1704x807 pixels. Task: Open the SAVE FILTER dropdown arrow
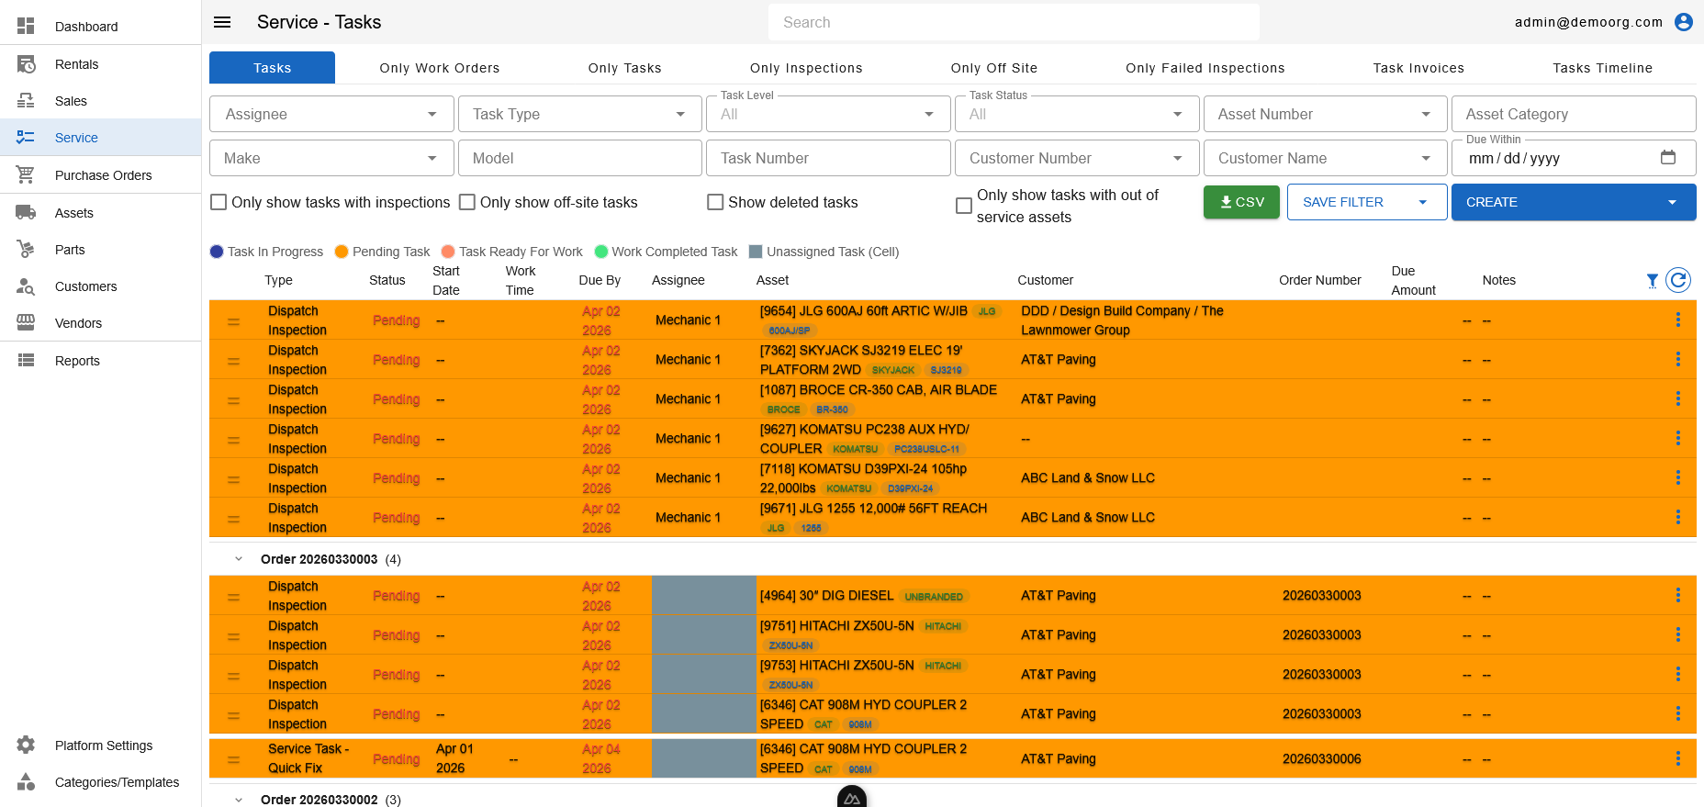[1423, 202]
